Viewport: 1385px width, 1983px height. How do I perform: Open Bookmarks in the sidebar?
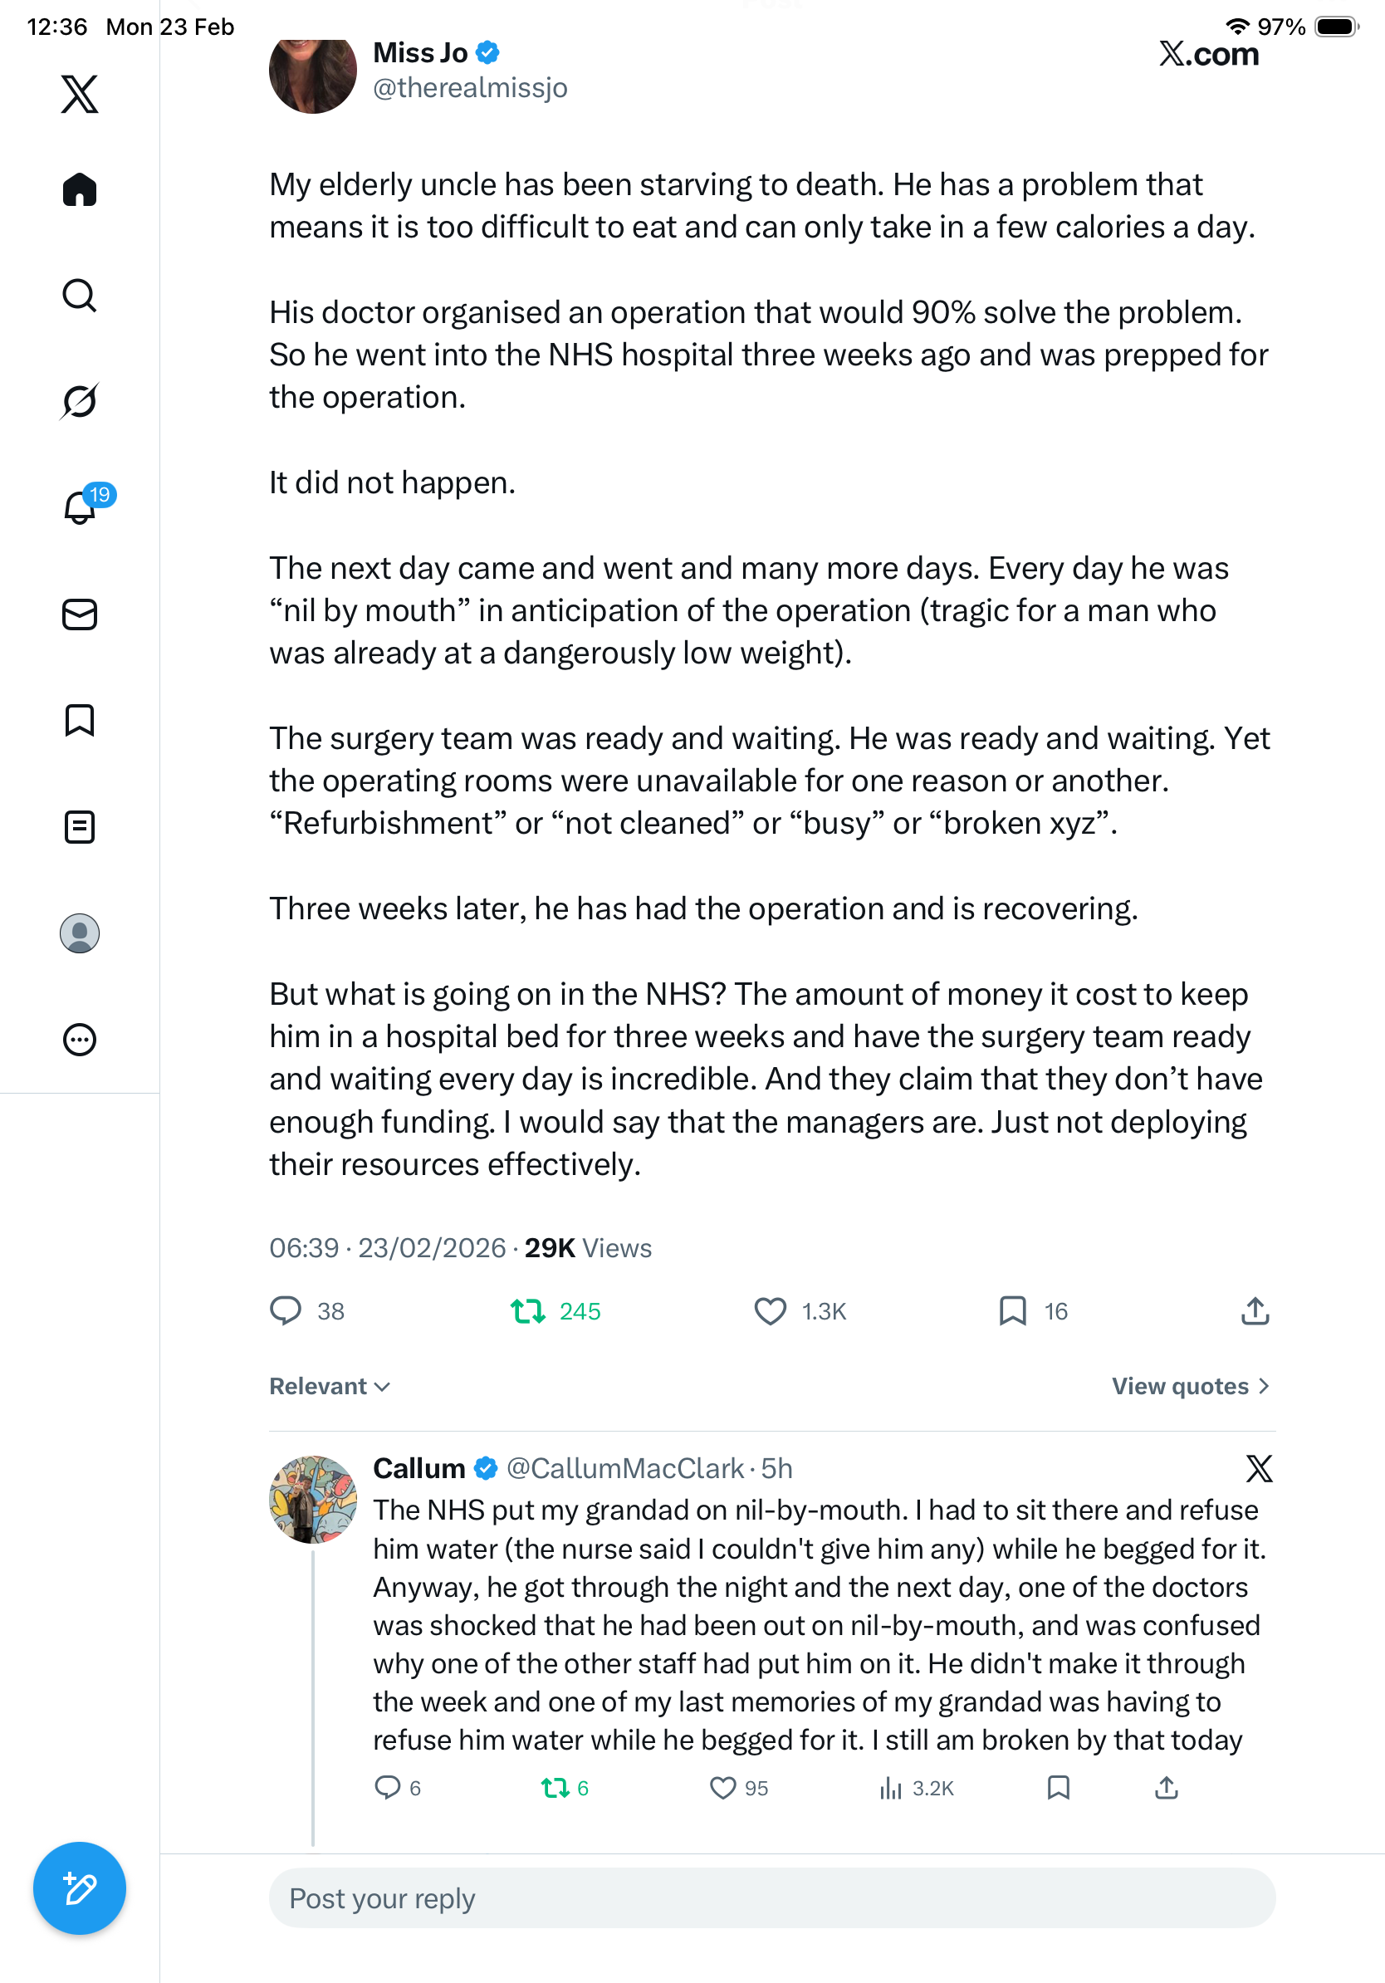tap(80, 720)
